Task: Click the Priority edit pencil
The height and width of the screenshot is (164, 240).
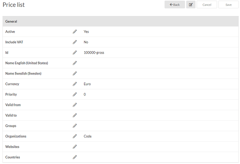Action: pos(75,94)
